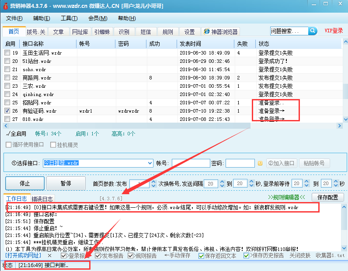The image size is (348, 271).
Task: Expand the 选择接口 dropdown list
Action: coord(150,163)
